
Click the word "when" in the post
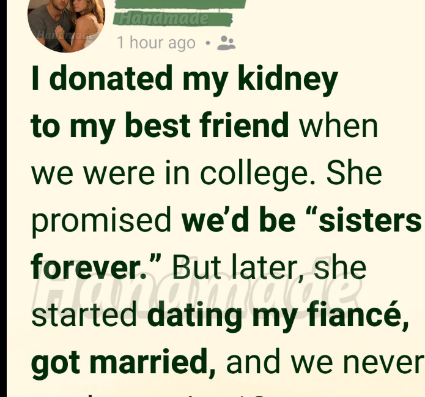338,126
